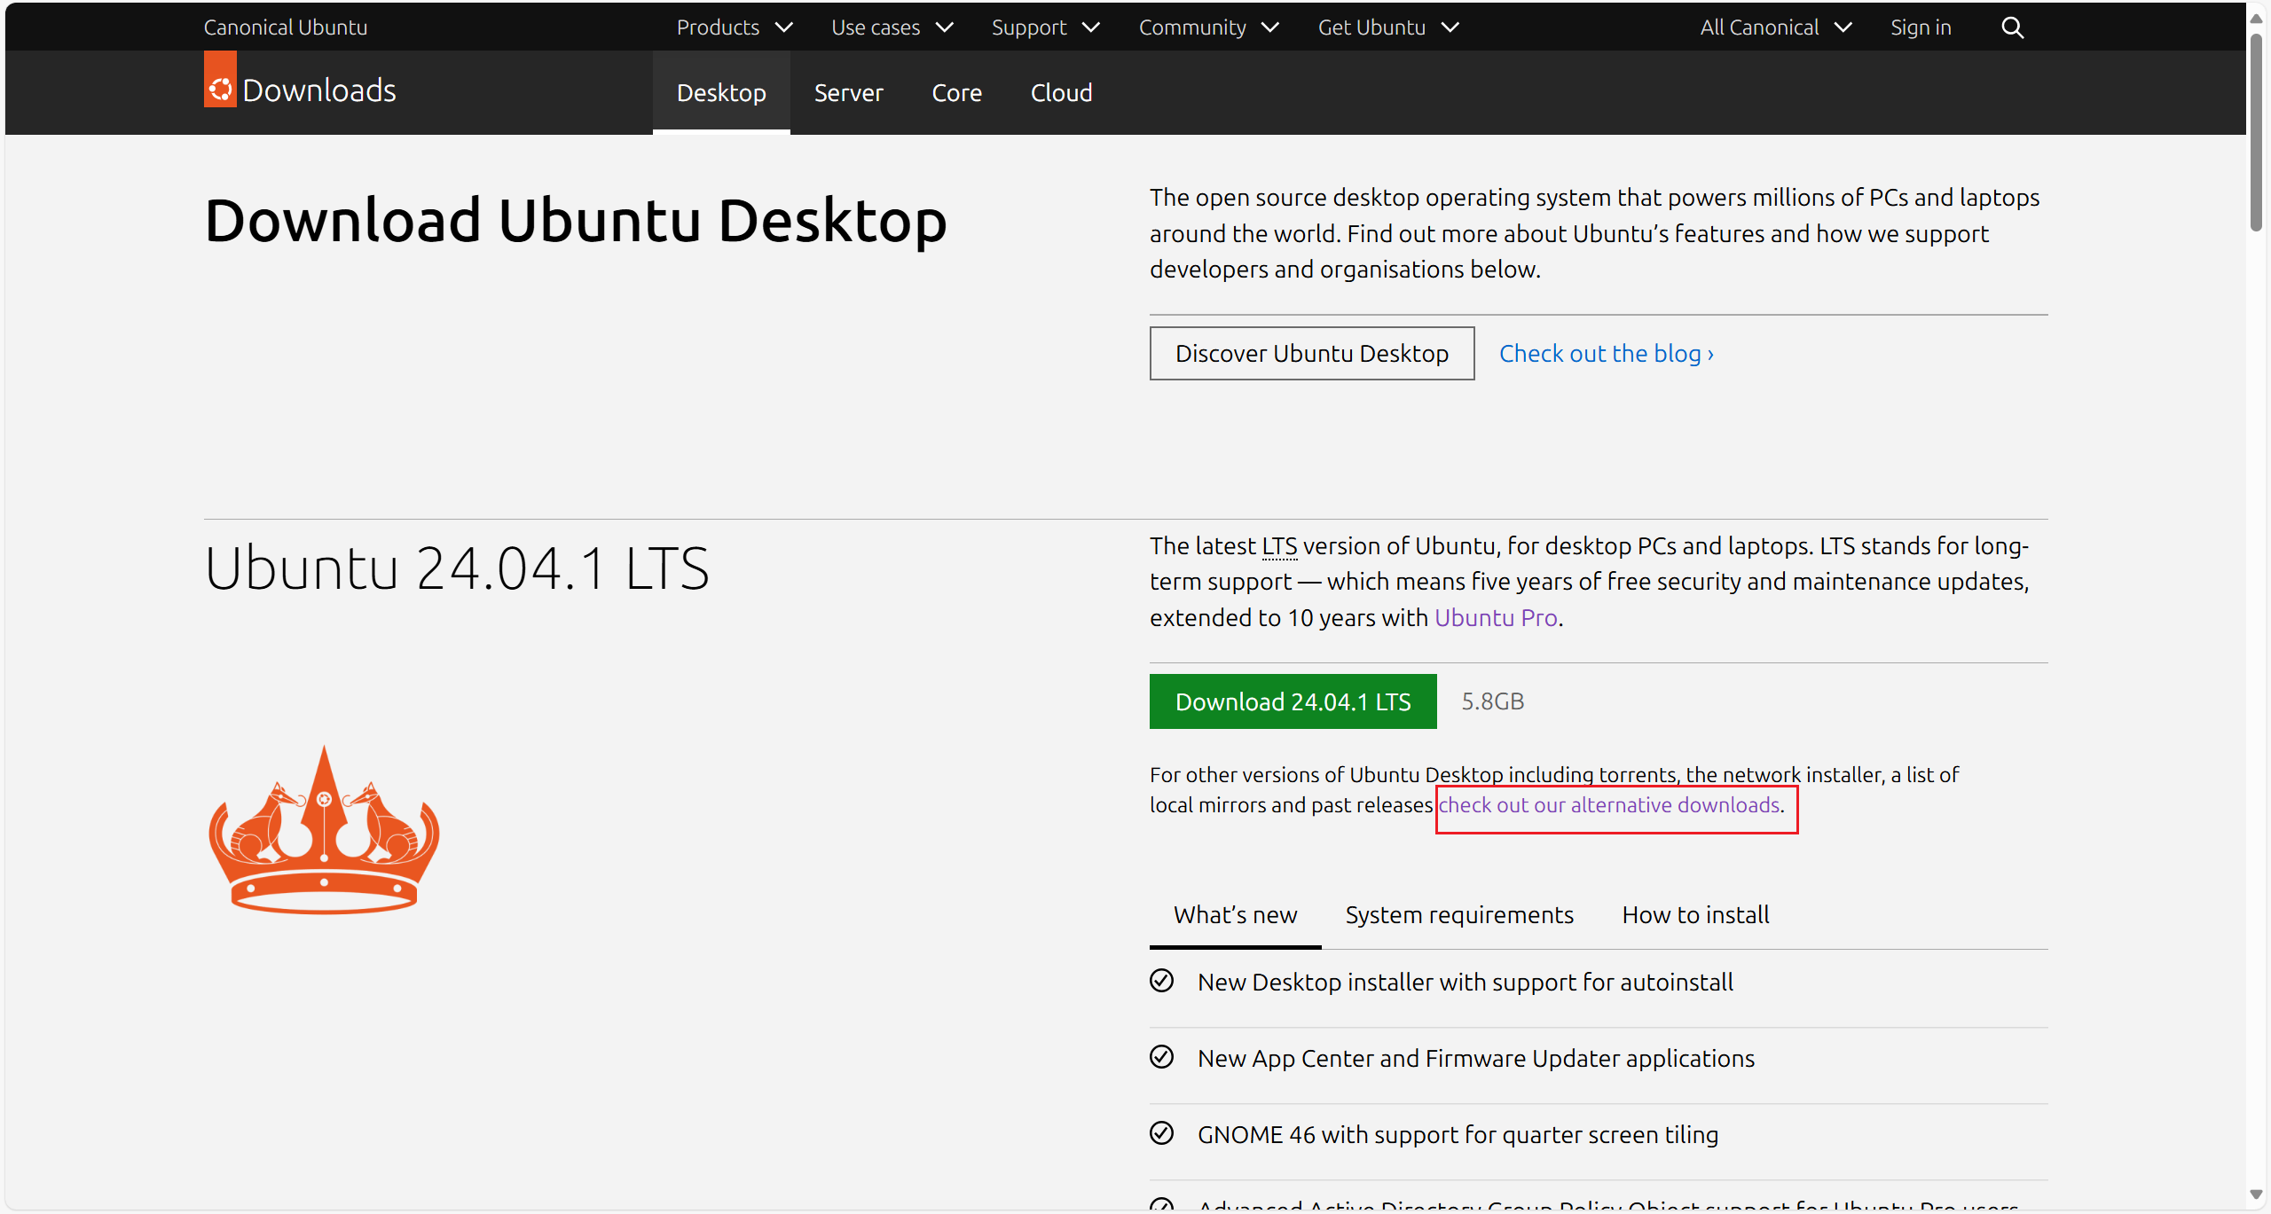Screen dimensions: 2271x1214
Task: Switch to the Core downloads tab
Action: pos(956,92)
